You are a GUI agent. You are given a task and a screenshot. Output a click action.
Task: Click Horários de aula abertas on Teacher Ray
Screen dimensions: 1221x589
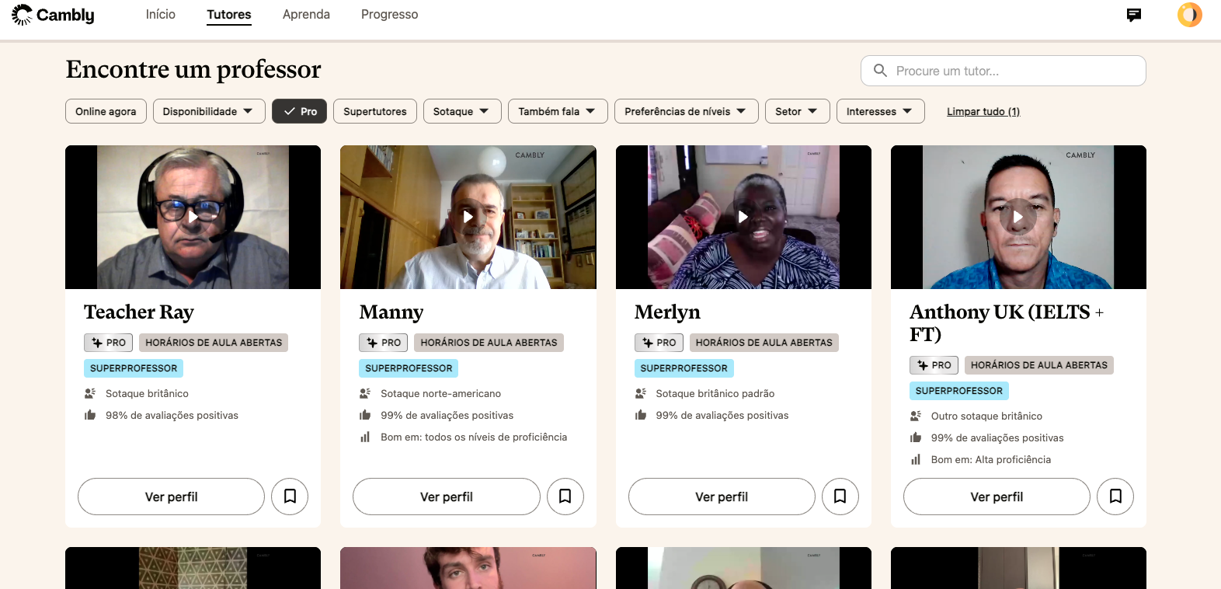[214, 343]
